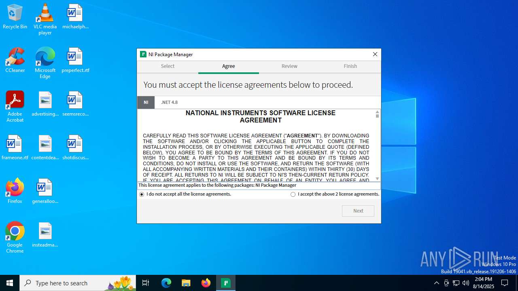
Task: Click the taskbar clock showing 2:04 PM
Action: pyautogui.click(x=483, y=283)
